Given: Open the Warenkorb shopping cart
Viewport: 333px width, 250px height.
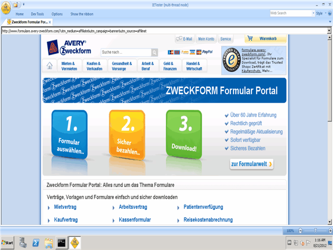Looking at the screenshot, I should pyautogui.click(x=265, y=39).
